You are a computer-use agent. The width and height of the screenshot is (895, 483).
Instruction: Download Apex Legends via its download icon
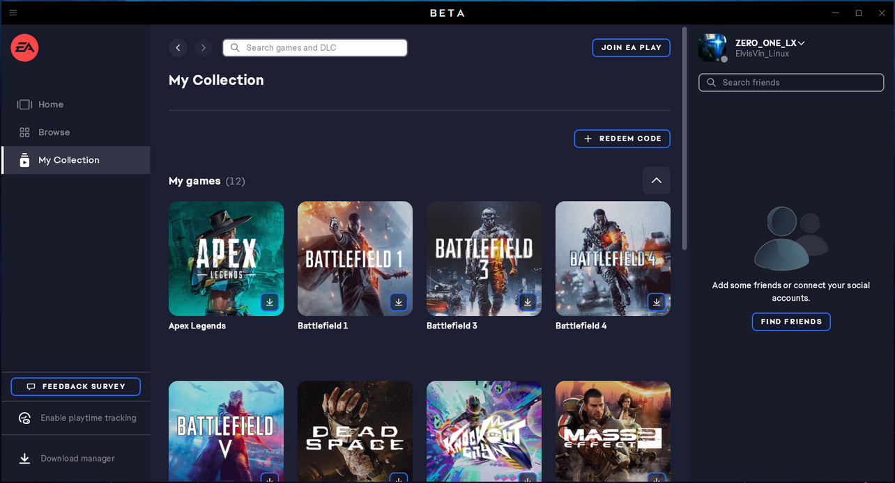(x=270, y=302)
